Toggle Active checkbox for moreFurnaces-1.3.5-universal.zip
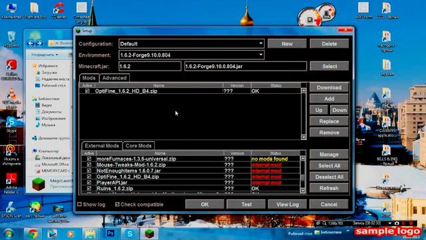Viewport: 426px width, 240px height. 89,159
